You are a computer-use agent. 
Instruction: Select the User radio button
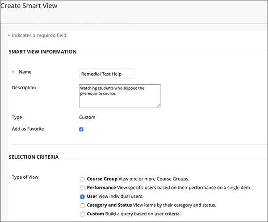pyautogui.click(x=82, y=197)
